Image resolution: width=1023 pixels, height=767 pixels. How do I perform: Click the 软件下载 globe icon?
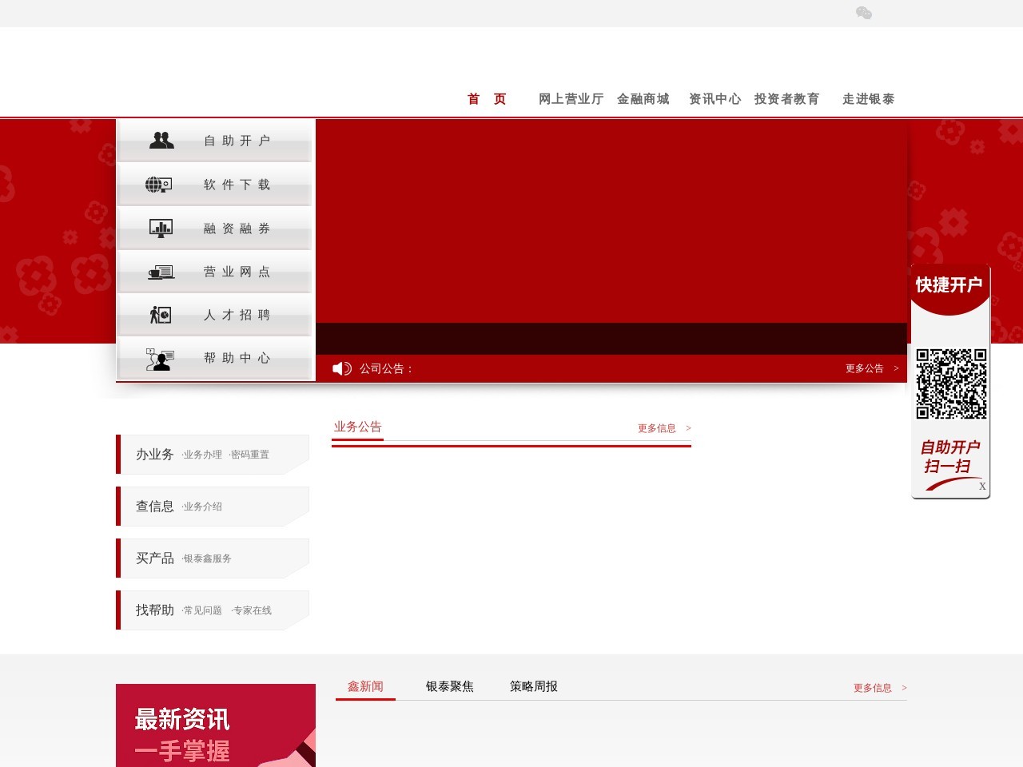(x=159, y=185)
